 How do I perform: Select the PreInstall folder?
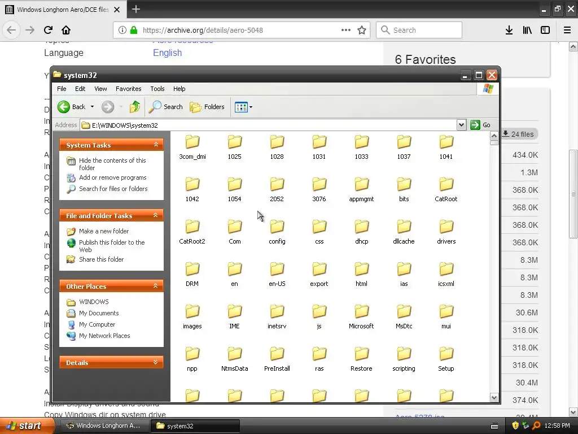(277, 359)
